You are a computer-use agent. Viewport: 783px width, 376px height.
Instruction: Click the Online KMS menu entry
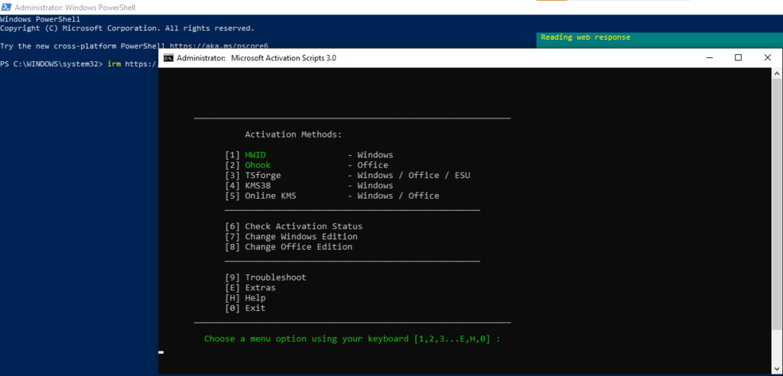[332, 196]
